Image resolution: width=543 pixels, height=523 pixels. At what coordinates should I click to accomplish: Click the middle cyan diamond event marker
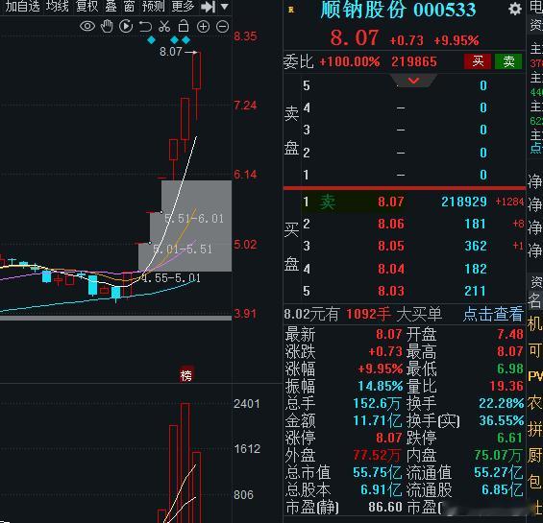point(175,40)
